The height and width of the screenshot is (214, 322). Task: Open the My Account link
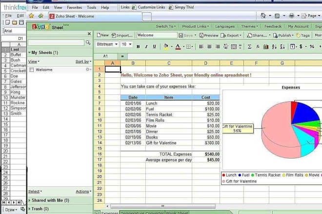click(298, 26)
